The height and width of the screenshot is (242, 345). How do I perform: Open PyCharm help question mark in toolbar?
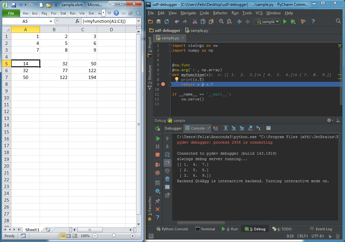click(x=313, y=21)
